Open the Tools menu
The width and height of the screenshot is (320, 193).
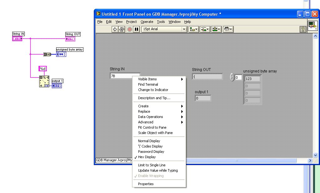tap(161, 22)
